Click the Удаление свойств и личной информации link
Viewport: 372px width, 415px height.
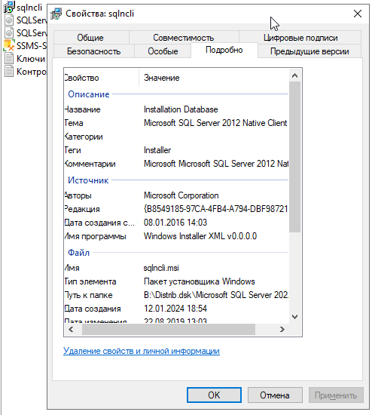142,351
